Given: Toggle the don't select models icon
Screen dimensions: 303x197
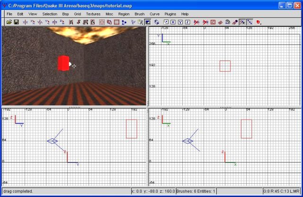Looking at the screenshot, I should [x=205, y=22].
